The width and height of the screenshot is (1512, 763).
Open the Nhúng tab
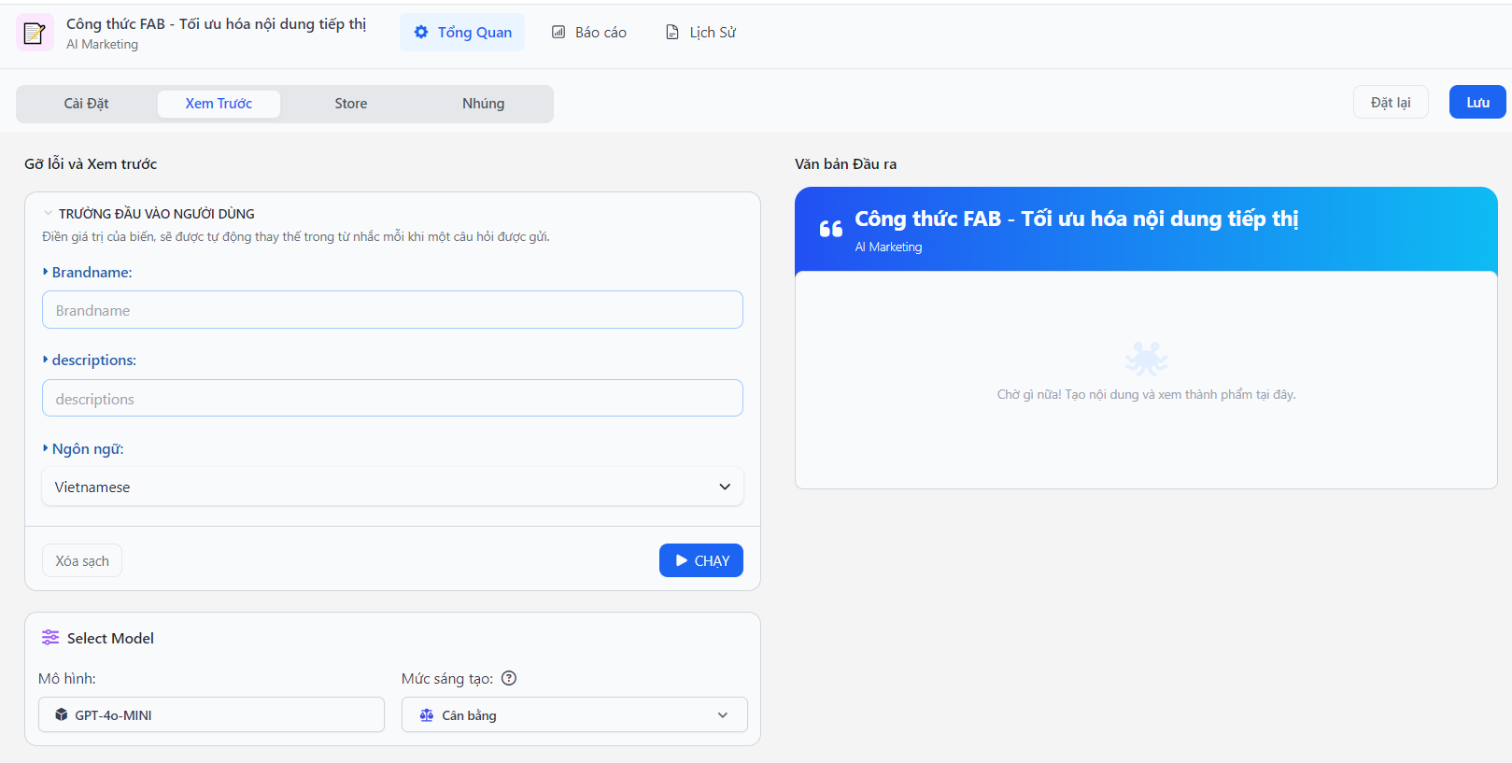(x=483, y=104)
